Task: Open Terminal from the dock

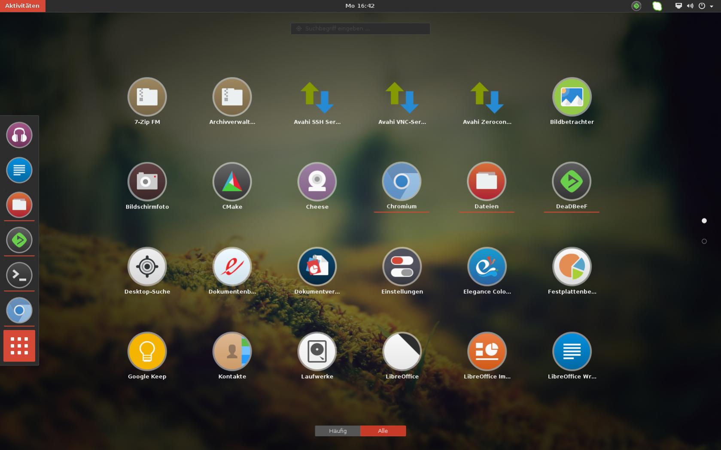Action: 19,275
